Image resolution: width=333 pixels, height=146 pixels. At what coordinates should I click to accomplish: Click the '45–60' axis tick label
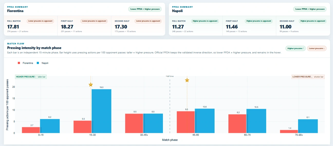point(196,135)
